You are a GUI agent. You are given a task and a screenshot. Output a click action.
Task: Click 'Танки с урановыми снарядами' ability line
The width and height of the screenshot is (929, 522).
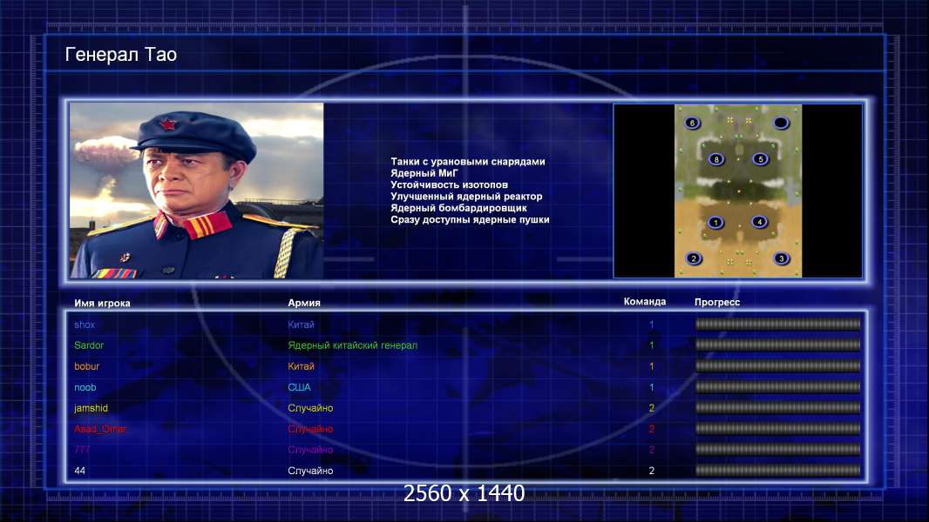coord(468,162)
